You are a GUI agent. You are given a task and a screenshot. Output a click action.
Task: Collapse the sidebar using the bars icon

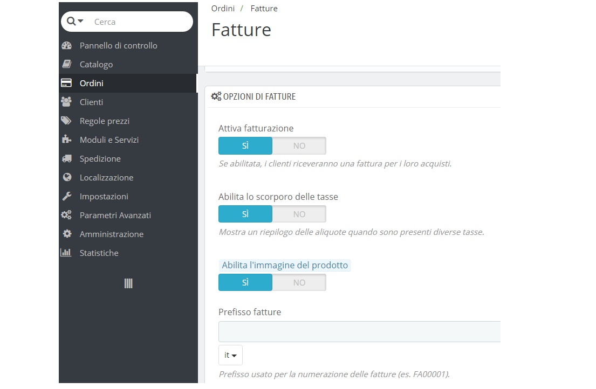[x=128, y=283]
